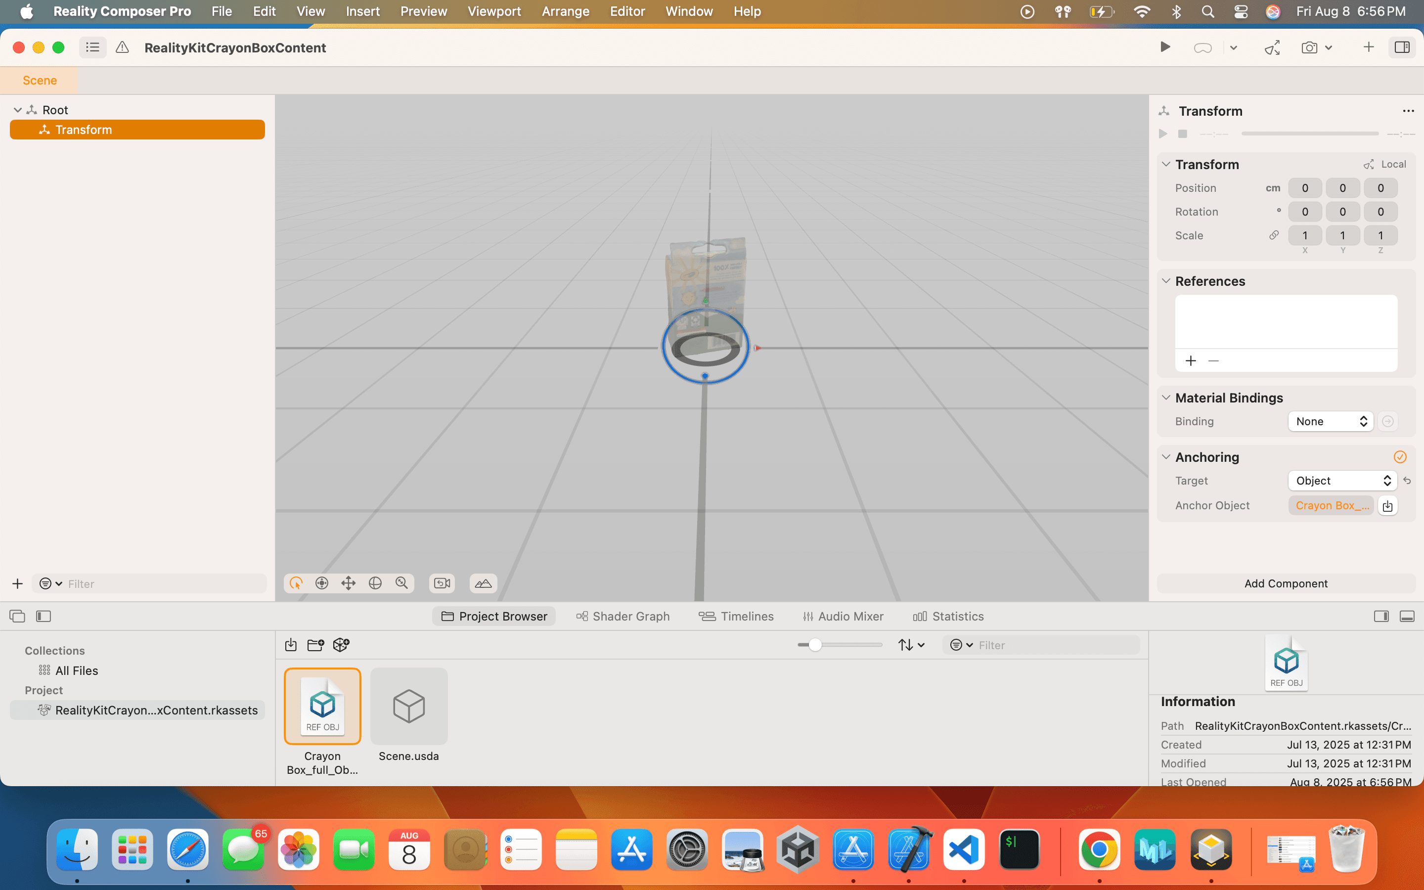
Task: Click the Add Component button
Action: point(1286,583)
